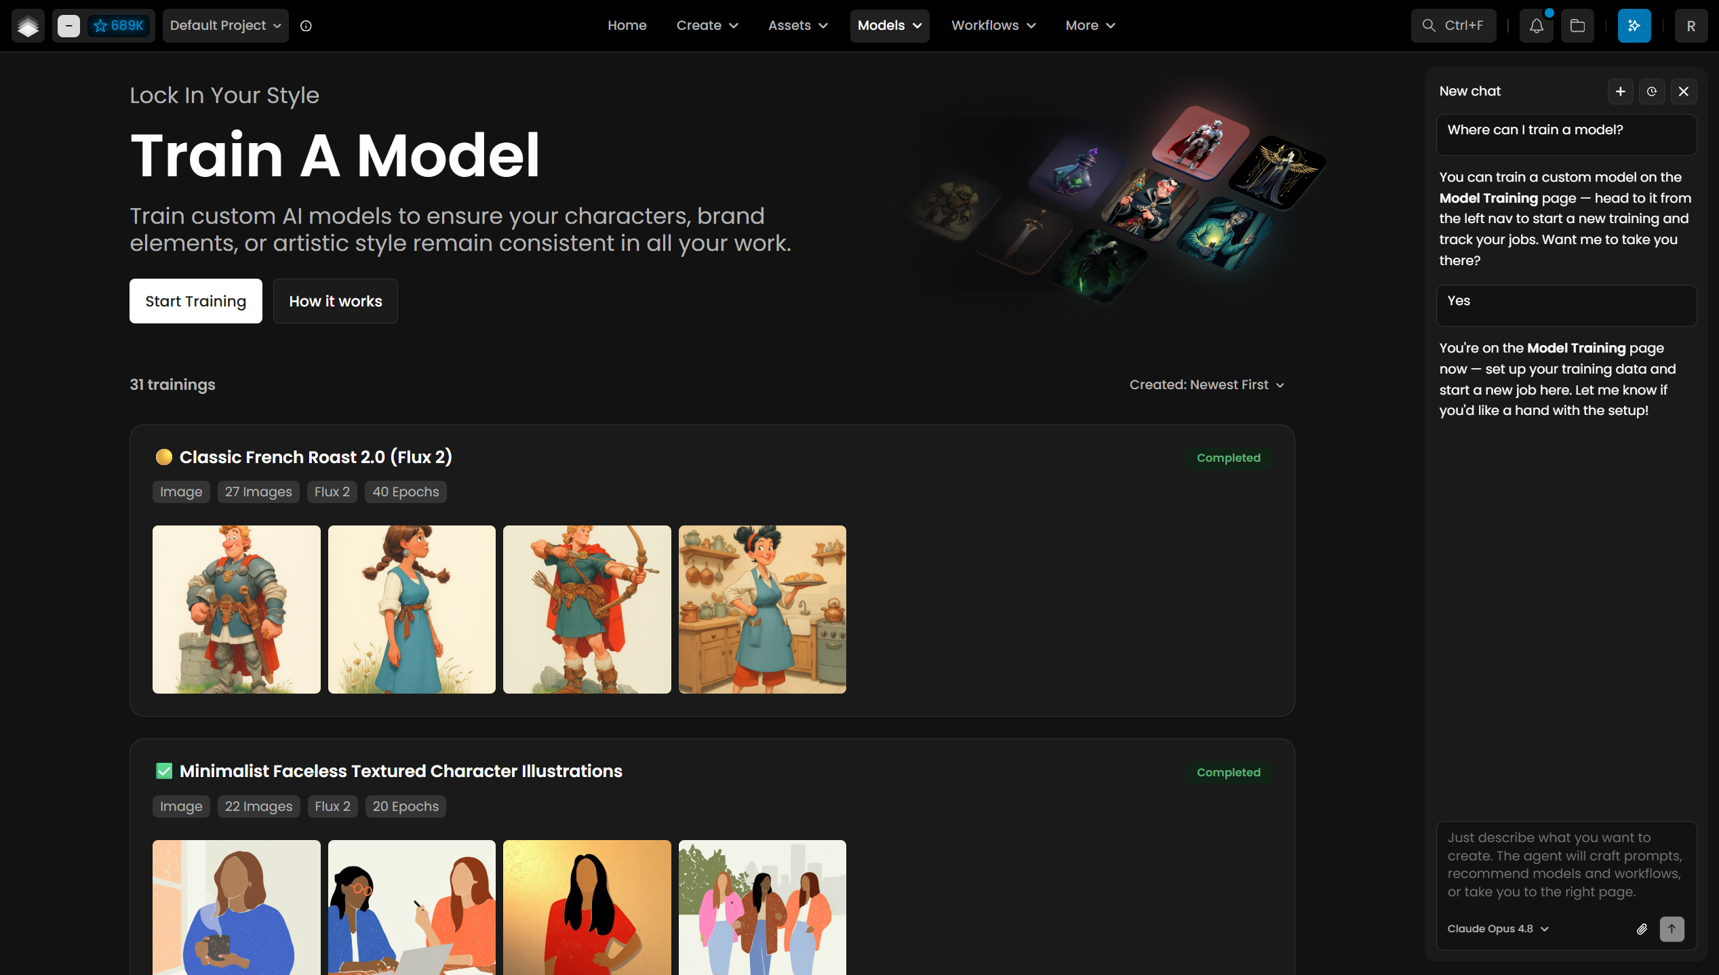Go to the Home tab
Viewport: 1719px width, 975px height.
point(627,26)
